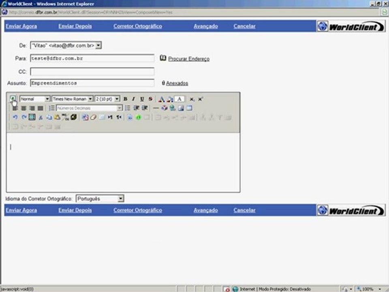Insert an image
The image size is (389, 292).
[x=181, y=108]
